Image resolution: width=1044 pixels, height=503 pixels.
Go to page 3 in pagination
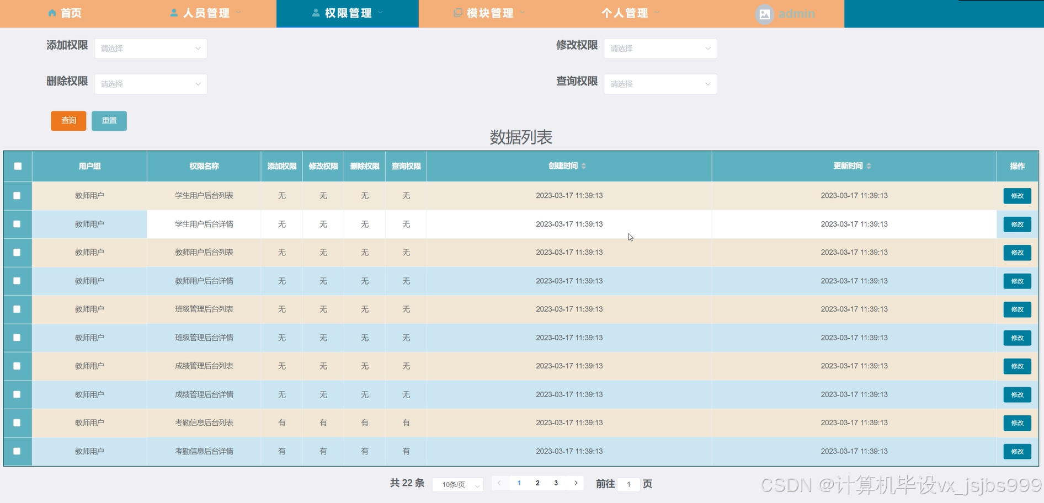point(556,483)
